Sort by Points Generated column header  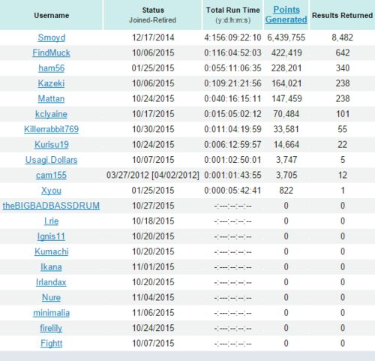(286, 14)
